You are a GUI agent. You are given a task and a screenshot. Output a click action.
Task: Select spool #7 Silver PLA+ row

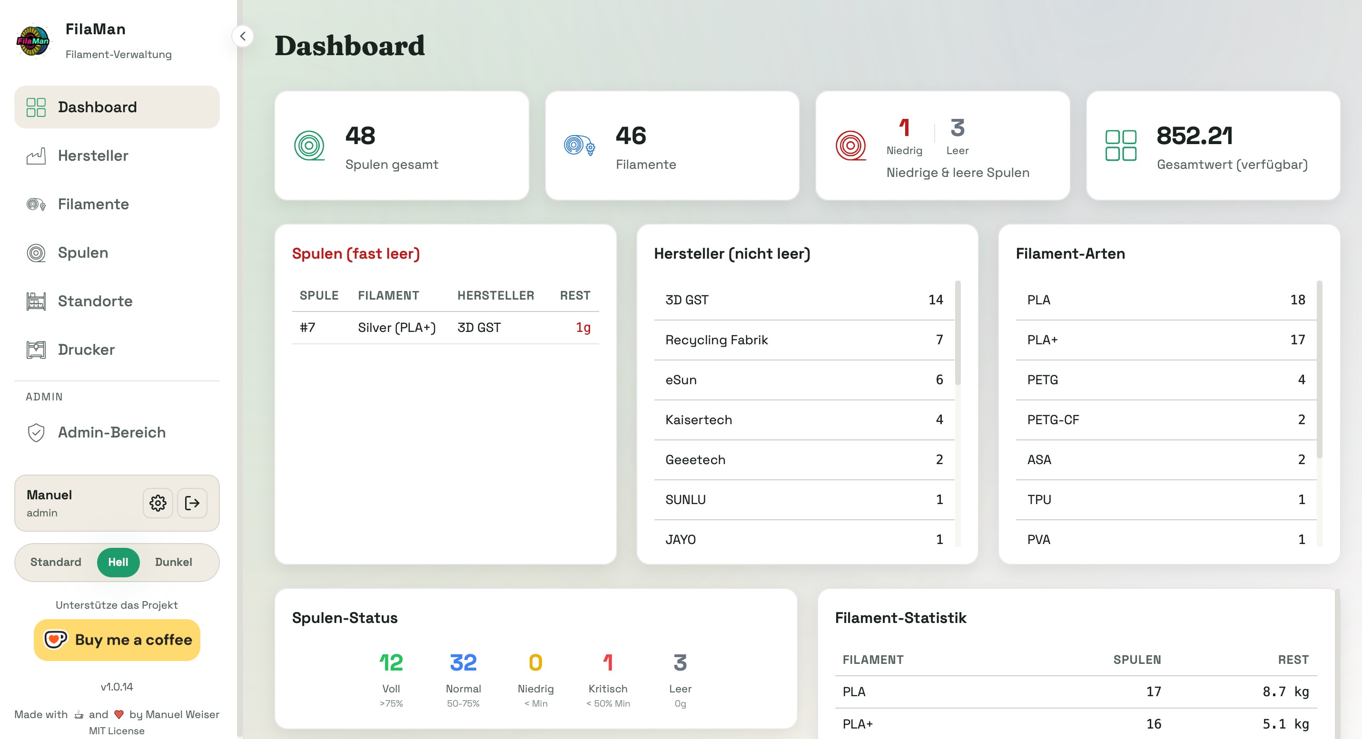(445, 327)
